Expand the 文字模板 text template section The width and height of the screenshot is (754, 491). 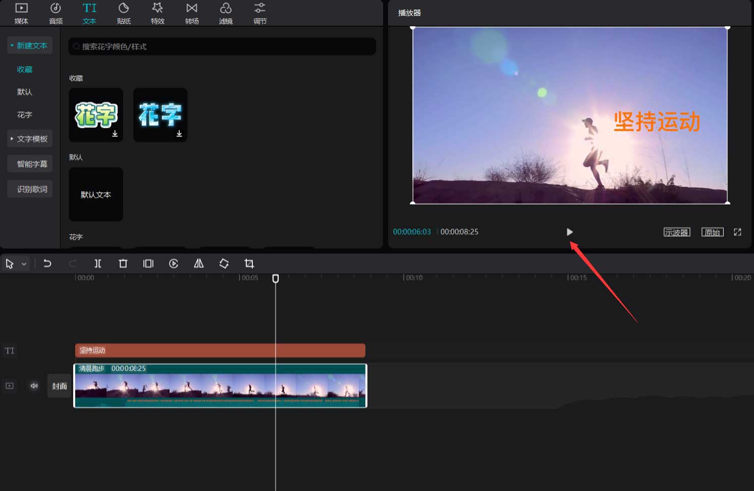[30, 139]
